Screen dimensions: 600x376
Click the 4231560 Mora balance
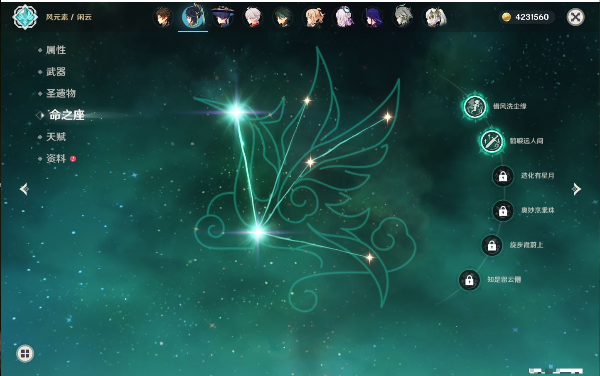click(532, 17)
